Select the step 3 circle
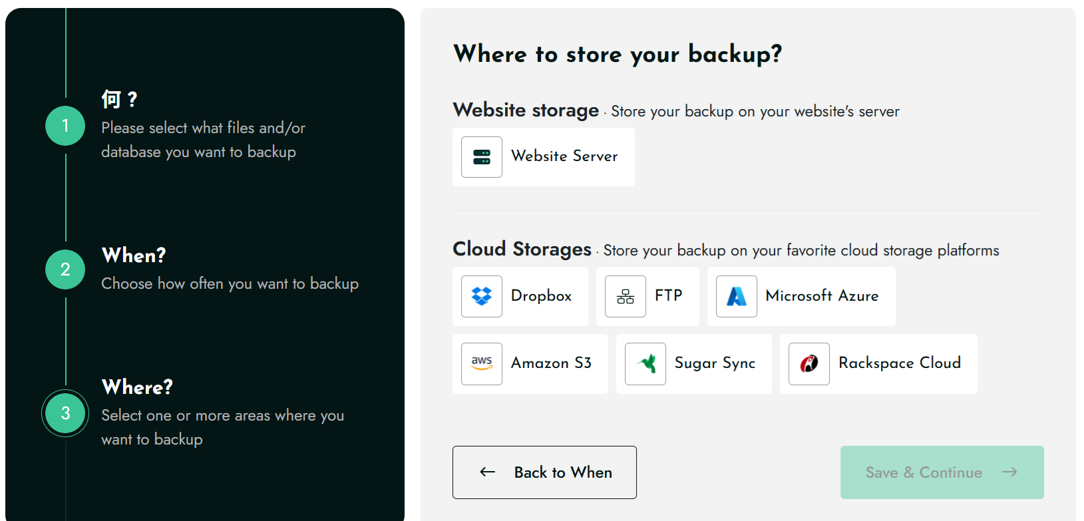The width and height of the screenshot is (1084, 521). [x=65, y=413]
